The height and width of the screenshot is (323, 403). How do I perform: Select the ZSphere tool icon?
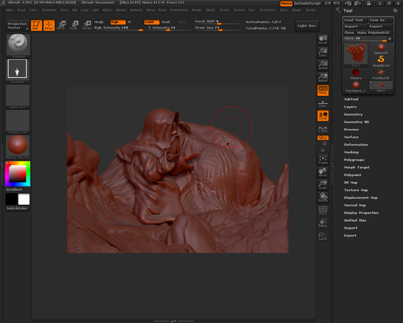(356, 73)
